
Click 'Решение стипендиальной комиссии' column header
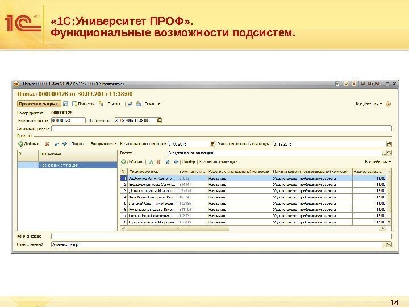tap(239, 172)
